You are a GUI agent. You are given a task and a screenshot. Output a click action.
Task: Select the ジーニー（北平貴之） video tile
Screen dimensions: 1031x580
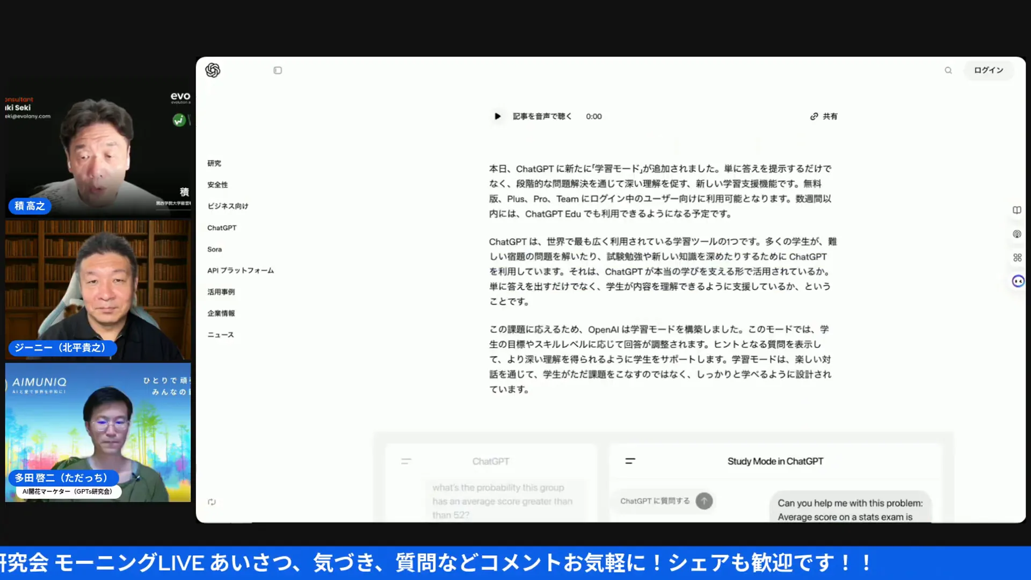click(x=98, y=290)
